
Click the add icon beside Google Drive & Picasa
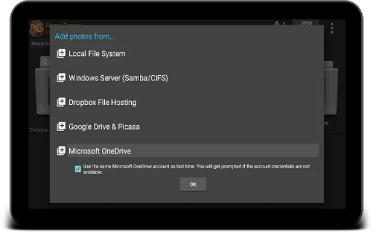pyautogui.click(x=61, y=126)
